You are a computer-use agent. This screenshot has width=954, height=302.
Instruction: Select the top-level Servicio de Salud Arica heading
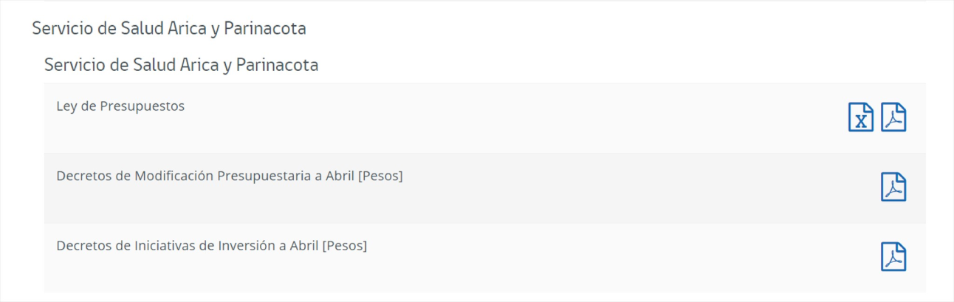(x=169, y=29)
